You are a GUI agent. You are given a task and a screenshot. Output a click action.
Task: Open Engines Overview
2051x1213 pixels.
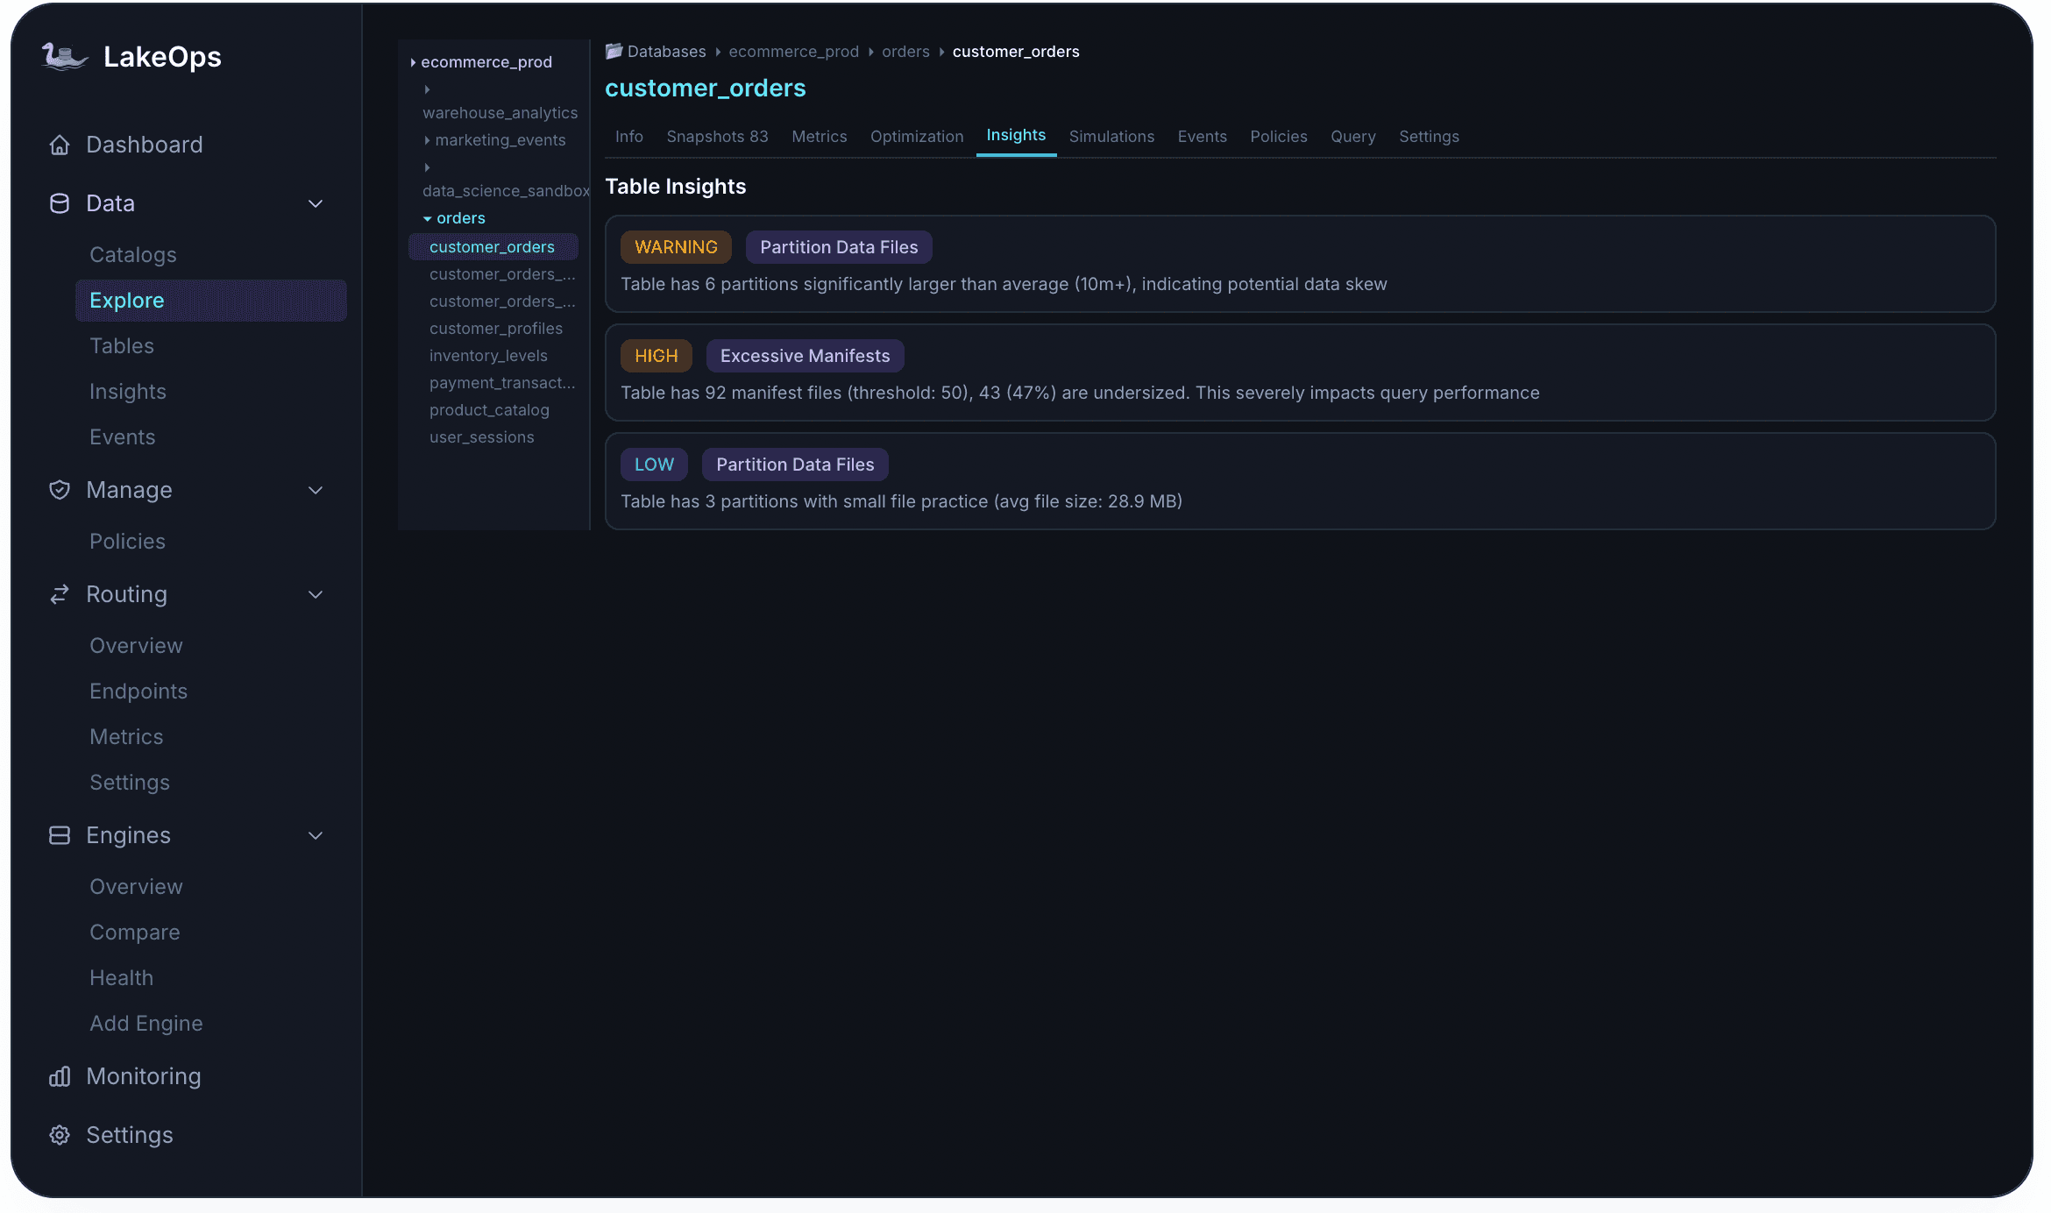click(136, 887)
